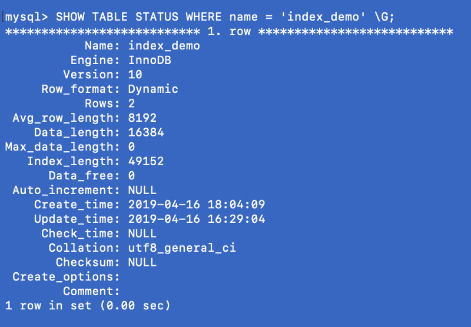This screenshot has width=471, height=327.
Task: Select the Dynamic row format value
Action: (153, 89)
